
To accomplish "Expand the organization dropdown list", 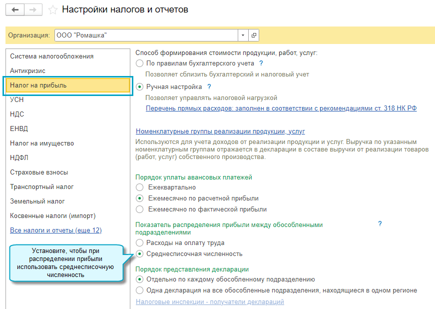I will (243, 35).
